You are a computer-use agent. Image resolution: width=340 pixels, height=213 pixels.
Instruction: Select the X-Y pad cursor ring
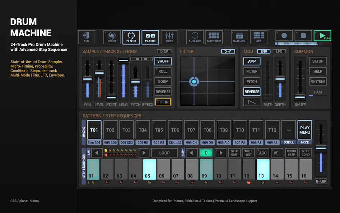coord(194,82)
